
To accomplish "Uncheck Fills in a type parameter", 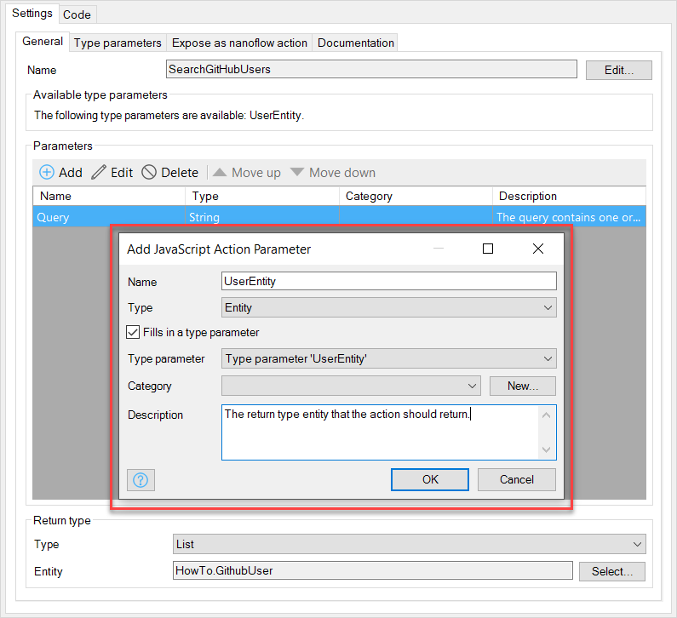I will tap(133, 333).
